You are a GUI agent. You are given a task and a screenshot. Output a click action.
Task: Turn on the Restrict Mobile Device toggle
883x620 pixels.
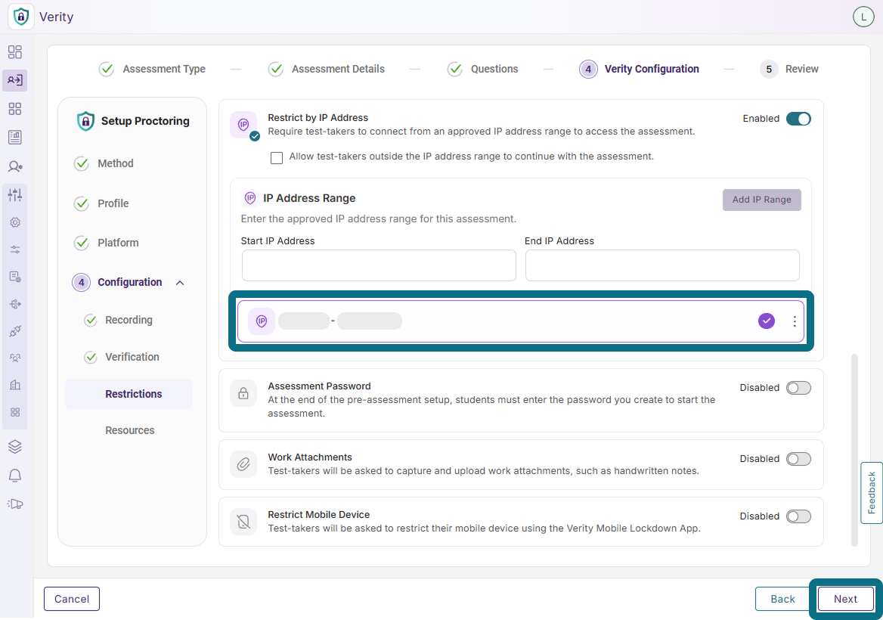click(x=798, y=516)
